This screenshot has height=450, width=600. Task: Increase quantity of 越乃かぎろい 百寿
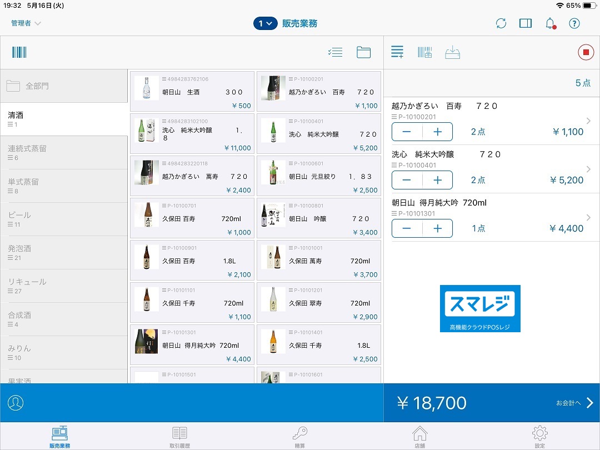(x=437, y=132)
